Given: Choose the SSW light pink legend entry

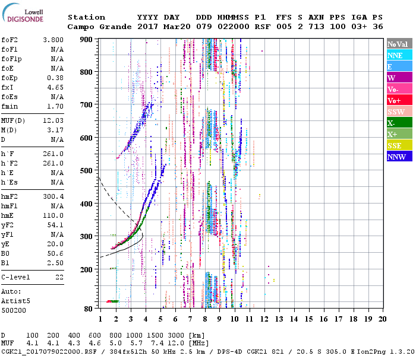Looking at the screenshot, I should coord(399,112).
